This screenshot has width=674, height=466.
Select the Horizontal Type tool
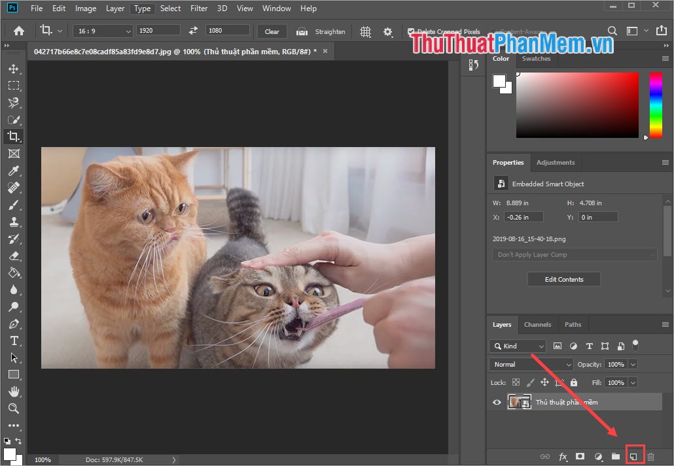tap(14, 341)
